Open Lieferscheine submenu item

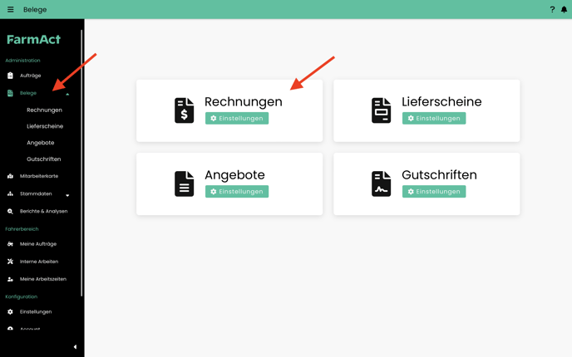click(x=45, y=126)
